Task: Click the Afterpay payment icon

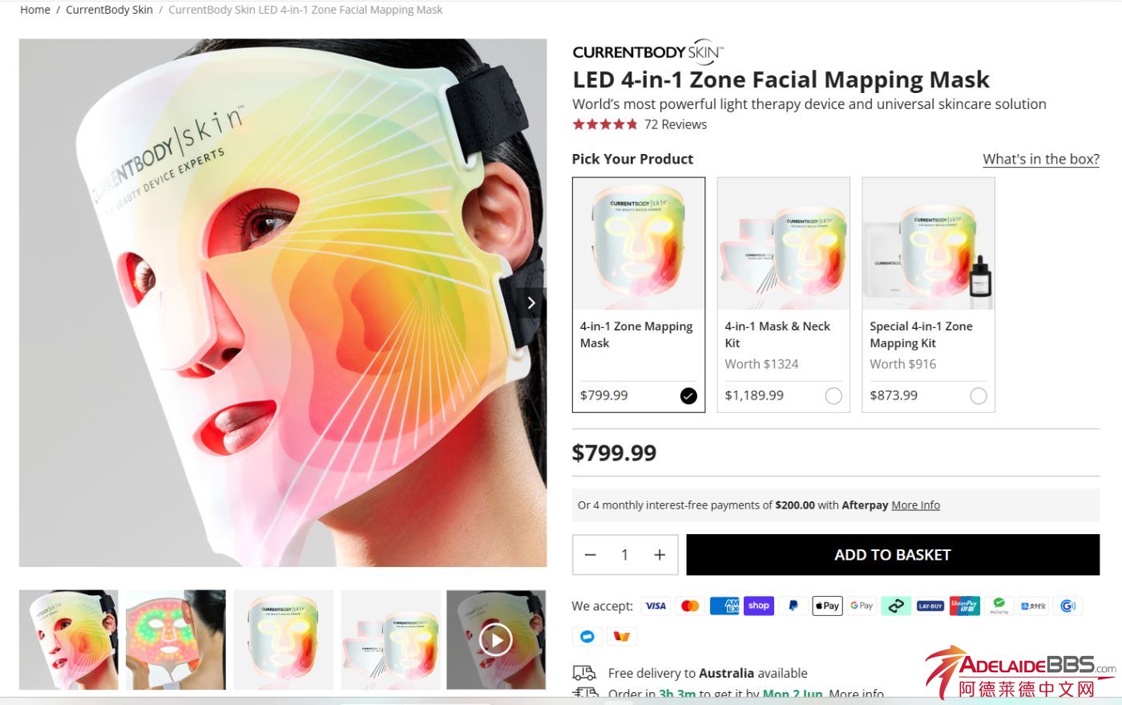Action: coord(896,606)
